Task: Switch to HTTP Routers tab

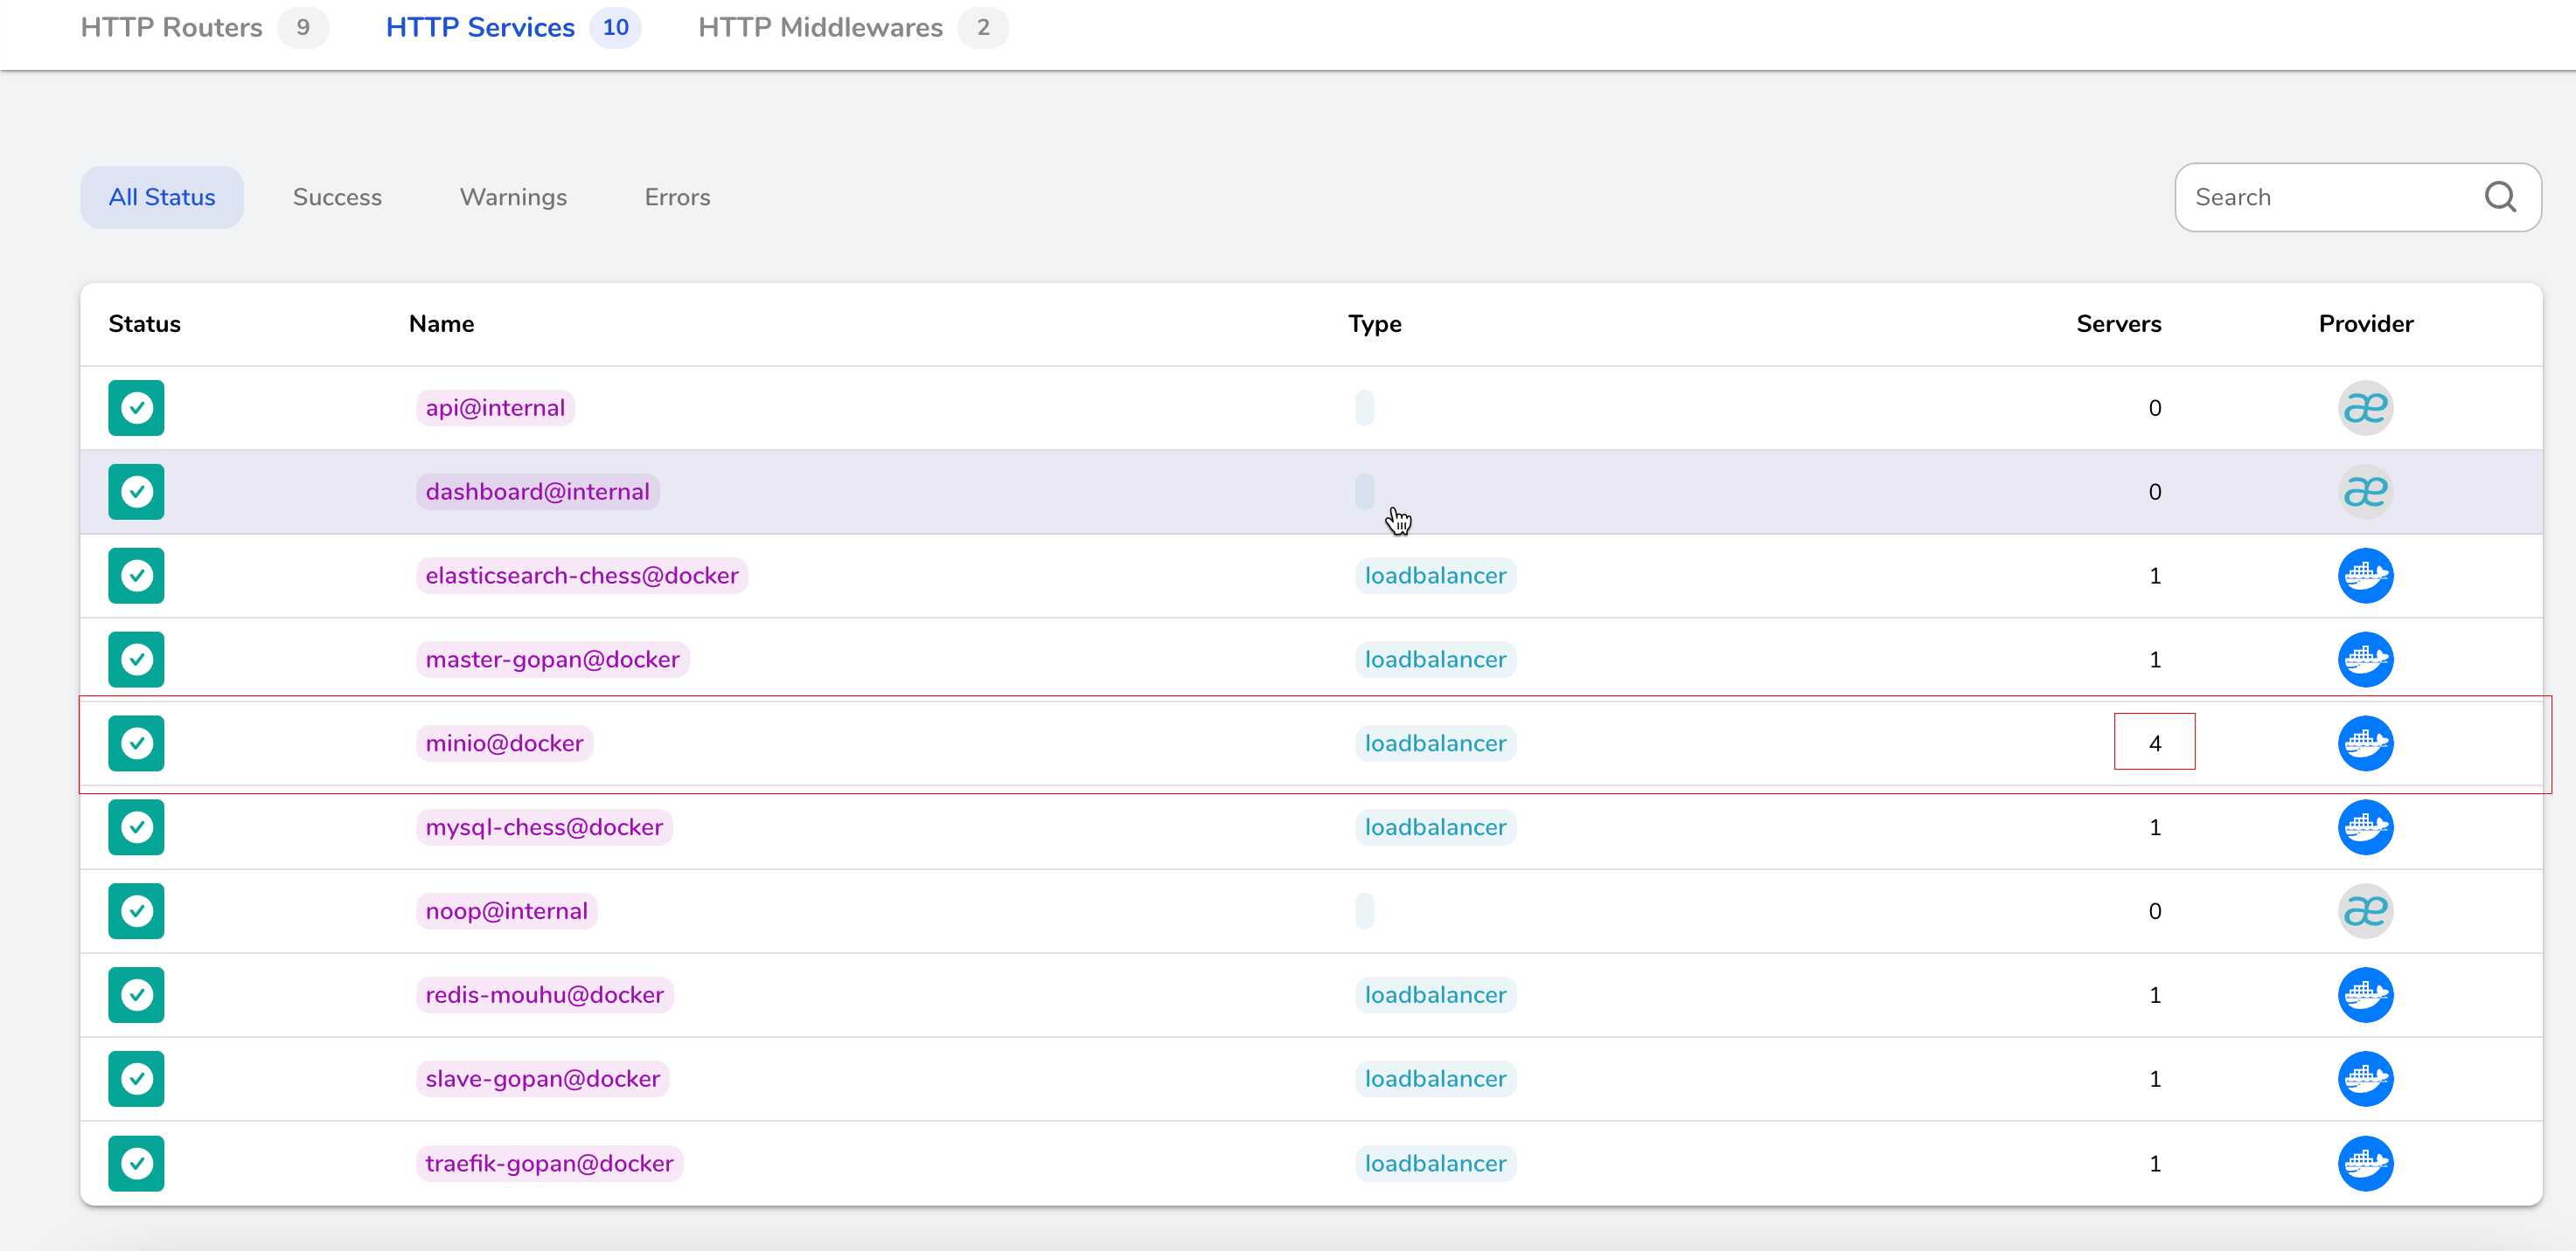Action: 172,28
